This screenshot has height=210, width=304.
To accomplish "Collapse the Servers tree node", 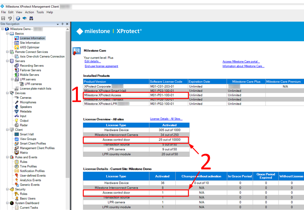I will point(7,61).
